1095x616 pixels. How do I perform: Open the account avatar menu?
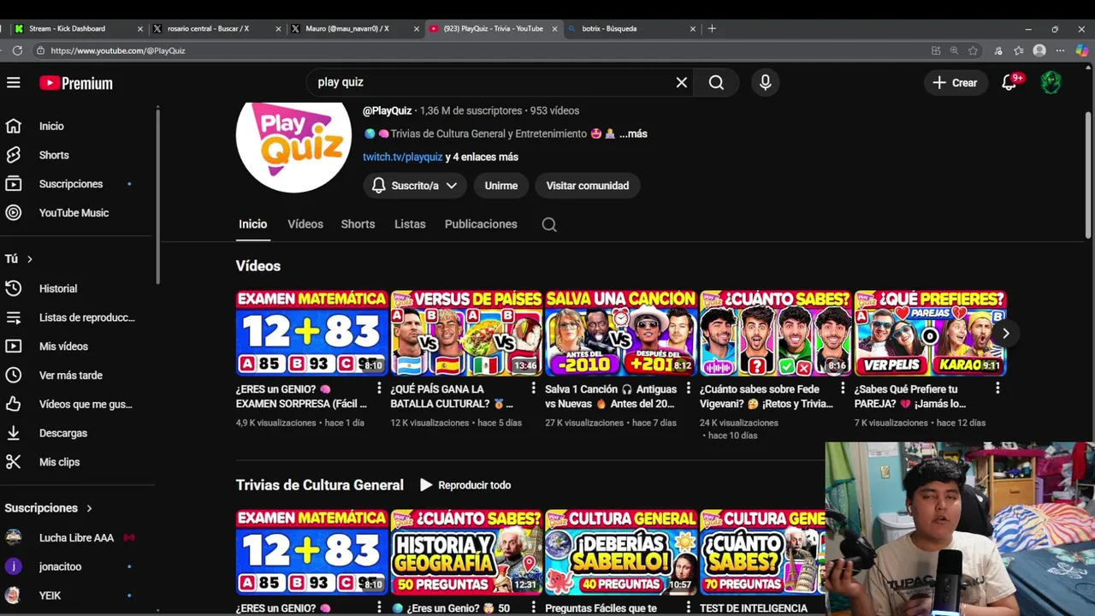pyautogui.click(x=1051, y=82)
